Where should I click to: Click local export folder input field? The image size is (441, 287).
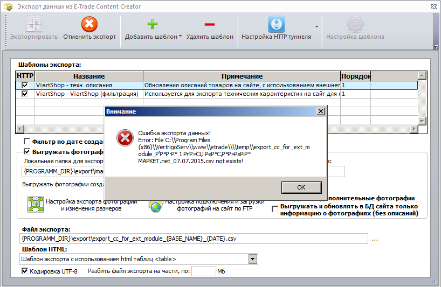click(63, 171)
